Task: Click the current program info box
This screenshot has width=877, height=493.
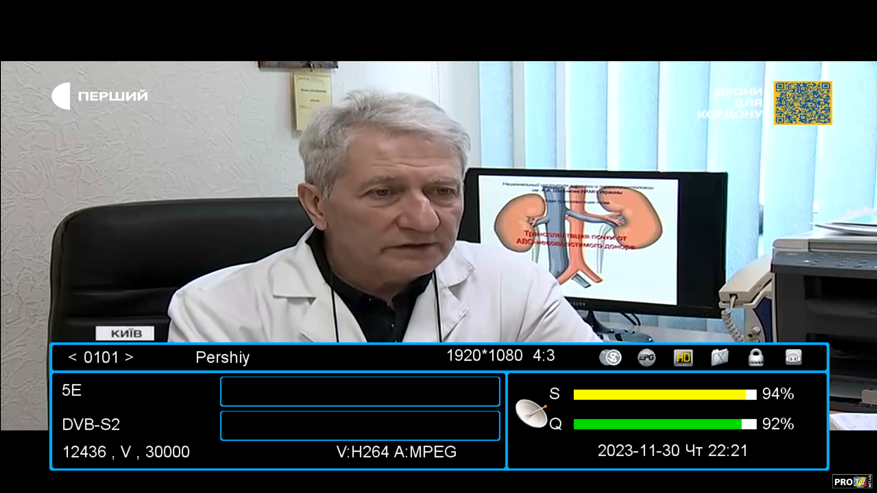Action: pos(360,391)
